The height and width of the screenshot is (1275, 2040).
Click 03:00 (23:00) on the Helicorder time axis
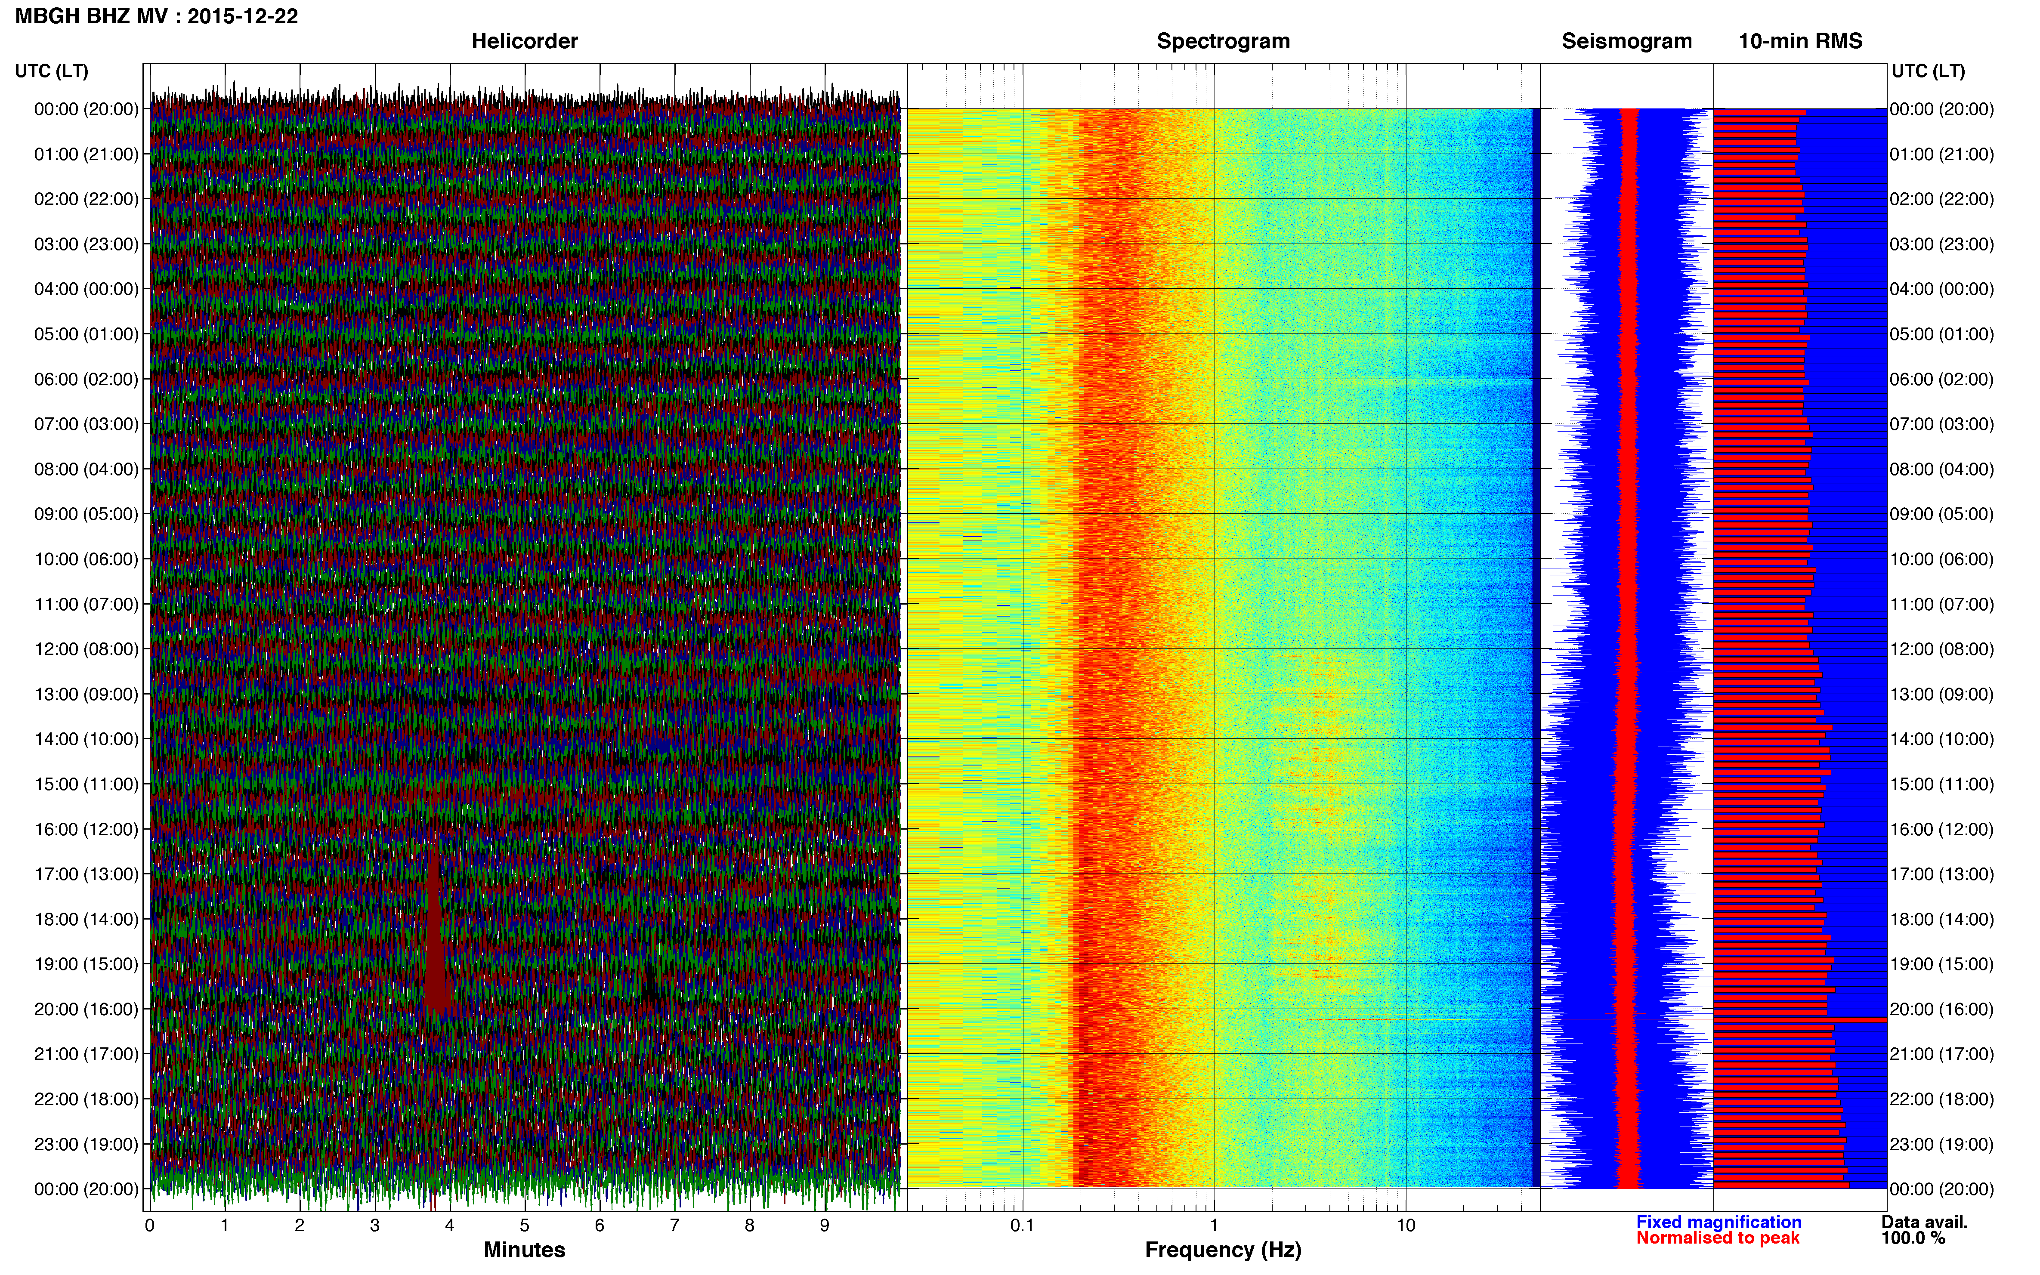pos(86,244)
